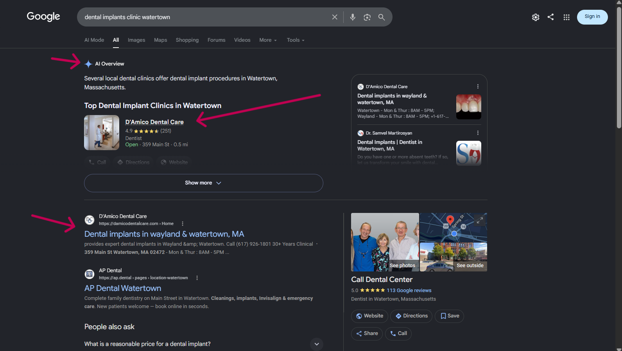This screenshot has height=351, width=622.
Task: Open D'Amico Dental Care in AI Overview
Action: click(154, 122)
